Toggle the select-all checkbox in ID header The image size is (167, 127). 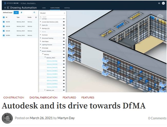click(4, 17)
